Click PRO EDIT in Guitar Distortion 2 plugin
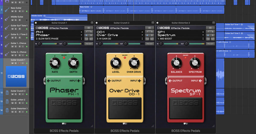 point(210,44)
